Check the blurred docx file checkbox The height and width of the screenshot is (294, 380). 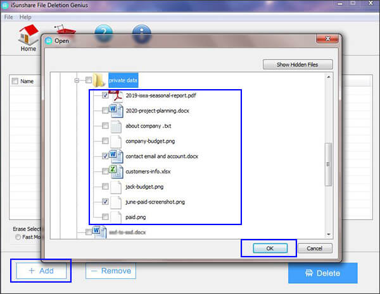89,232
